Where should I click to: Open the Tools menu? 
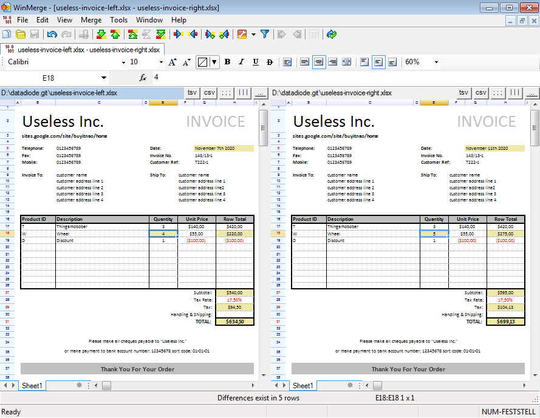click(119, 20)
